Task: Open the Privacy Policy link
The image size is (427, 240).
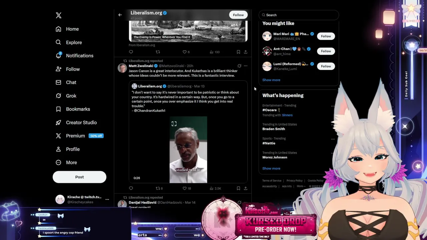Action: coord(295,181)
